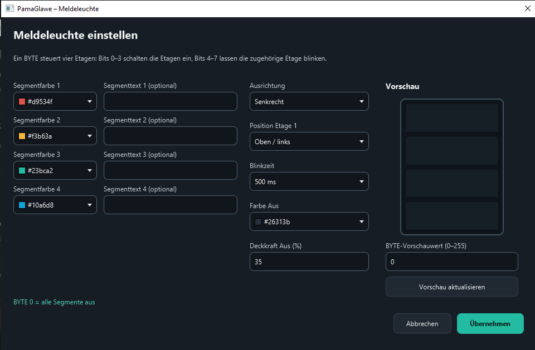Click the 'Segmentfarbe 1' label
The image size is (535, 350).
click(37, 86)
